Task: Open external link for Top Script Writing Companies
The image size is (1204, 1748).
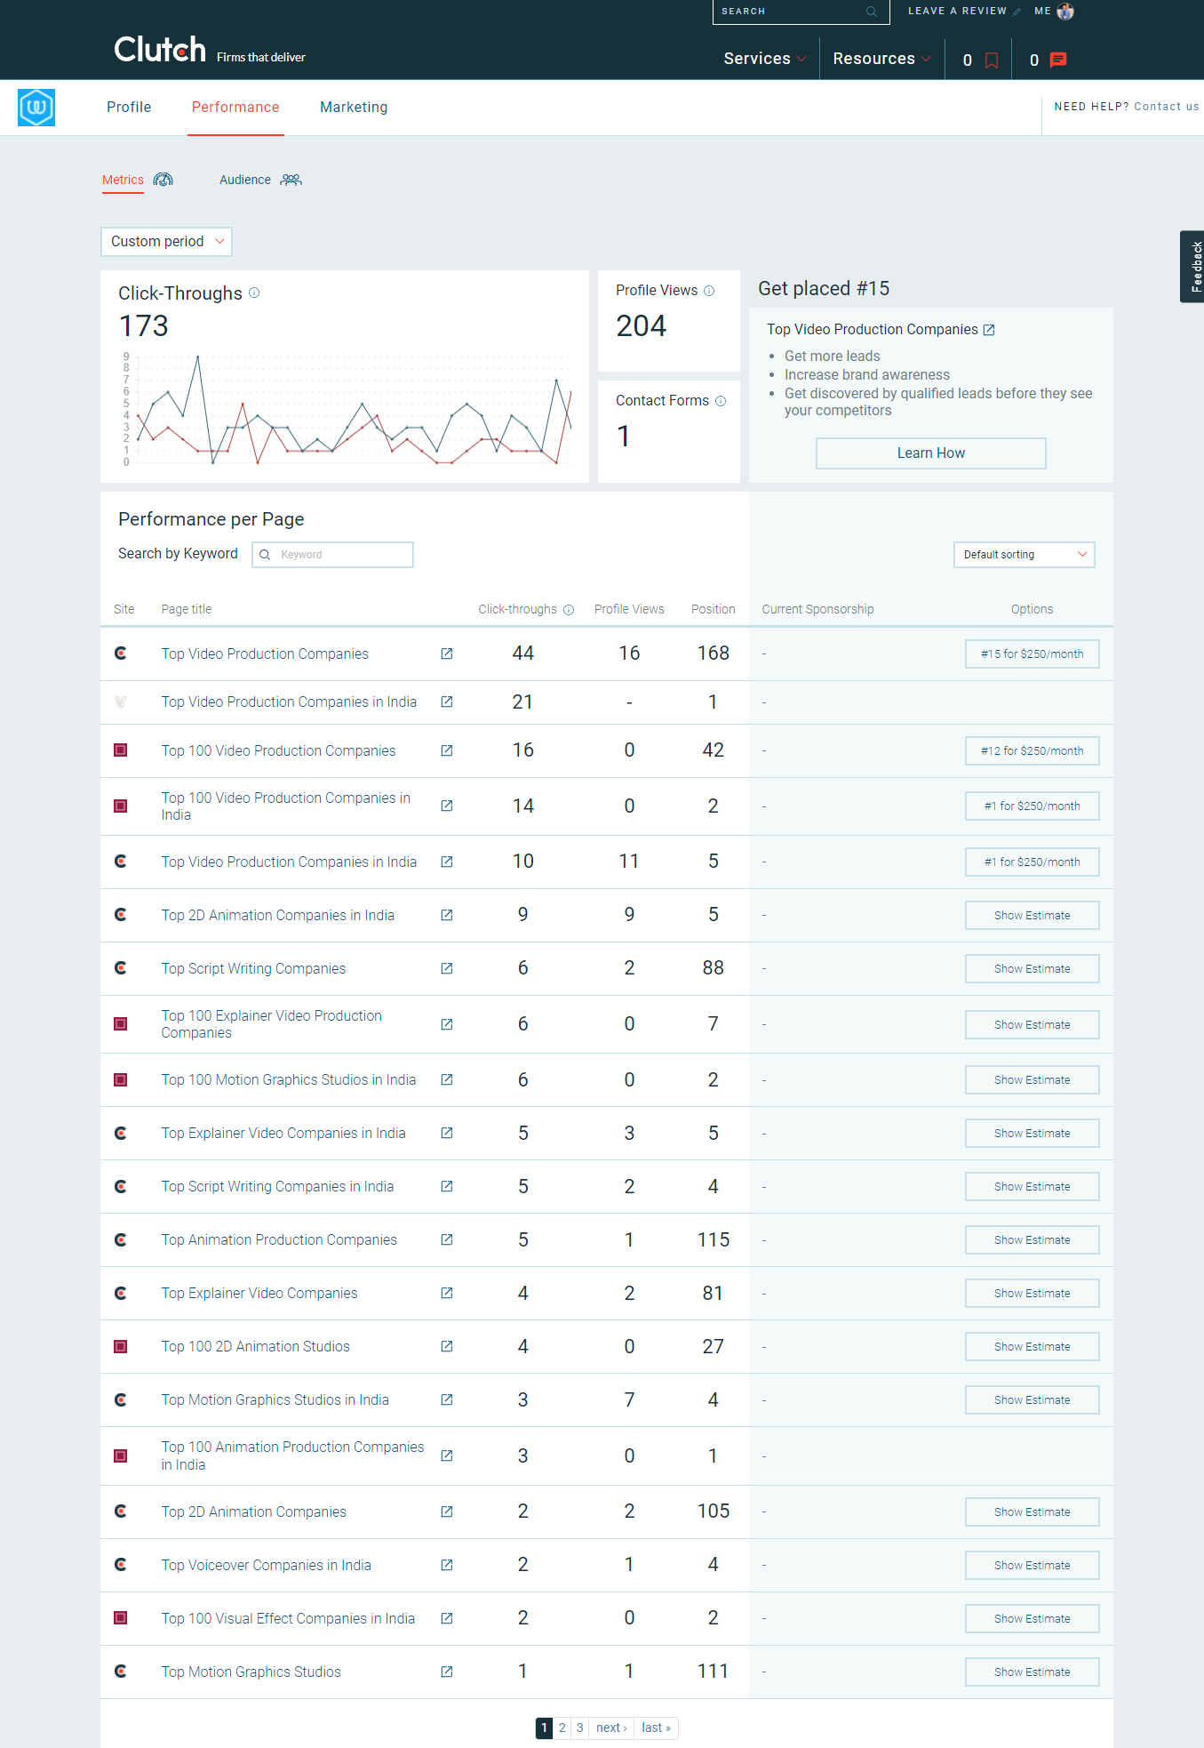Action: [447, 968]
